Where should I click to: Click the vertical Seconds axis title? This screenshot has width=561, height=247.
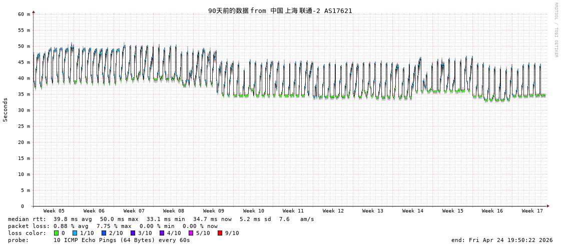(6, 109)
